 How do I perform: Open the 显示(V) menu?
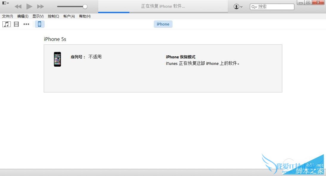tap(38, 16)
